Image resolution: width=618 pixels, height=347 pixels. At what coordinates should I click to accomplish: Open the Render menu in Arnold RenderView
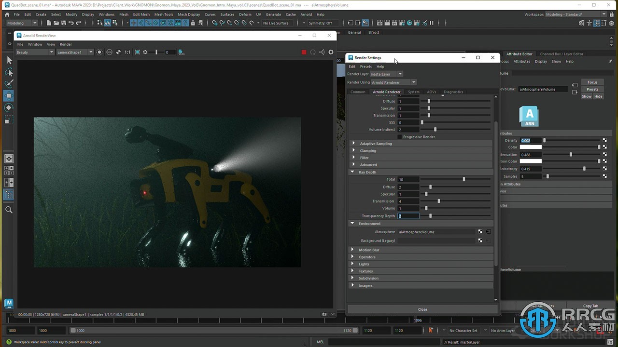(x=66, y=44)
